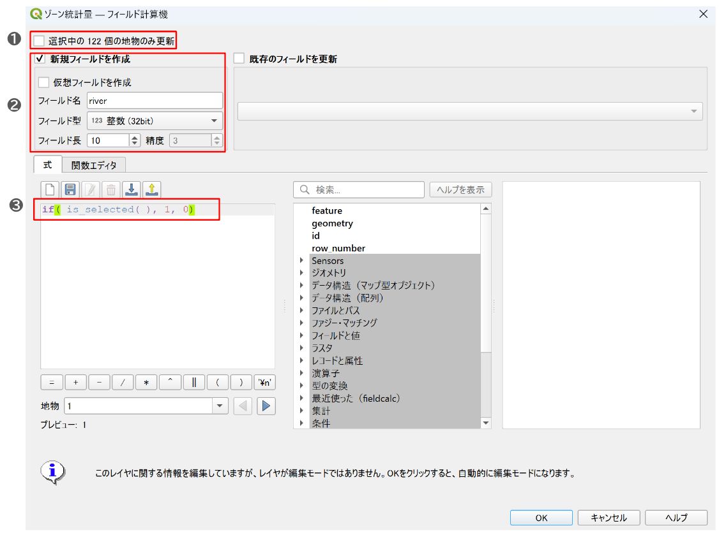The width and height of the screenshot is (719, 542).
Task: Insert the minus operator
Action: point(99,382)
